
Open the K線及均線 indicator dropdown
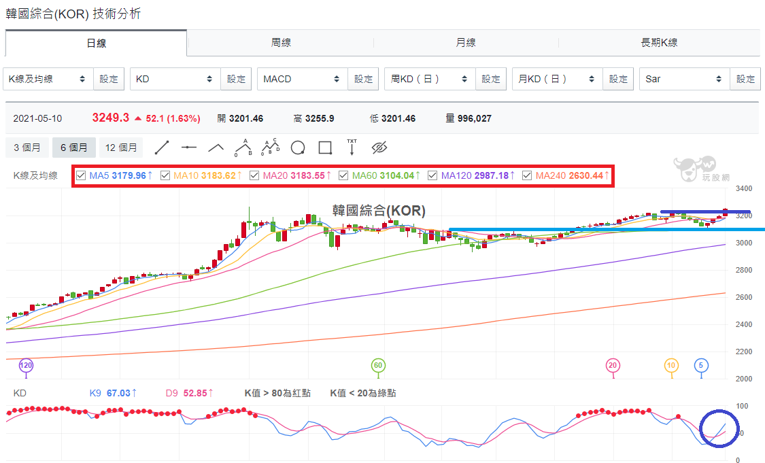point(48,79)
